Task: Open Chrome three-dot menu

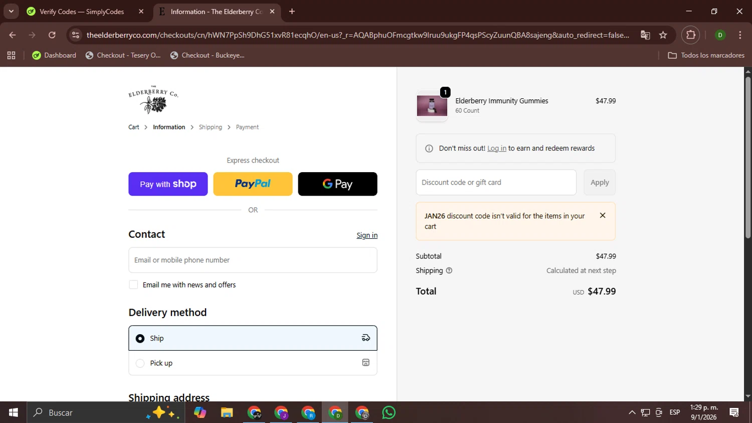Action: (740, 35)
